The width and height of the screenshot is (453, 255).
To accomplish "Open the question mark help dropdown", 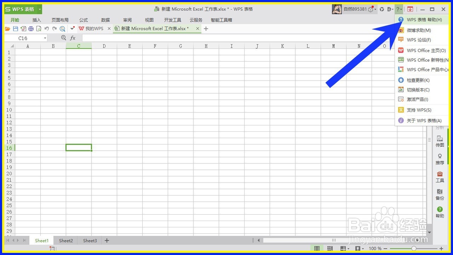I will click(x=399, y=9).
